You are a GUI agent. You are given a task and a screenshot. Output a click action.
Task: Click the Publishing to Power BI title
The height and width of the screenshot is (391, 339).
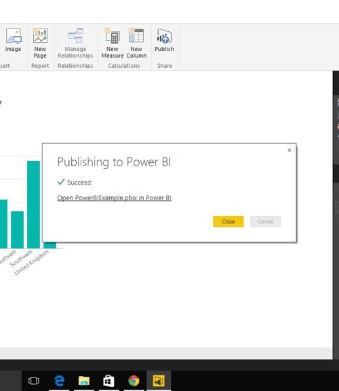(114, 162)
